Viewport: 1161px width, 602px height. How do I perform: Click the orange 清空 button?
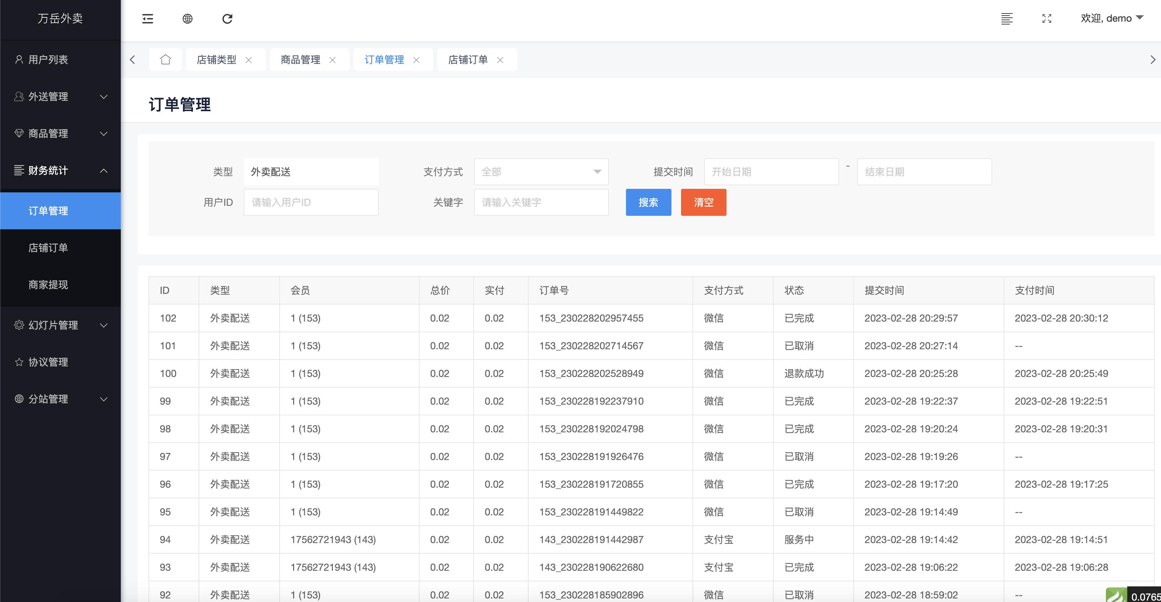click(x=703, y=202)
